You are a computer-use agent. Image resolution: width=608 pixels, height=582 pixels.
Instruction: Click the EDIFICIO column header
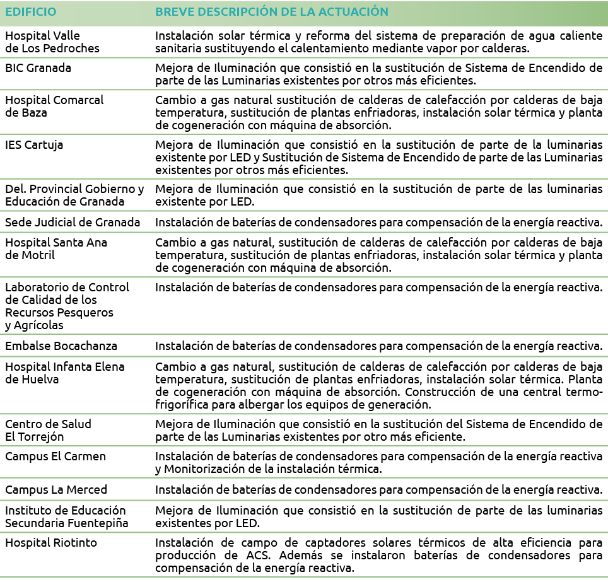[x=30, y=13]
